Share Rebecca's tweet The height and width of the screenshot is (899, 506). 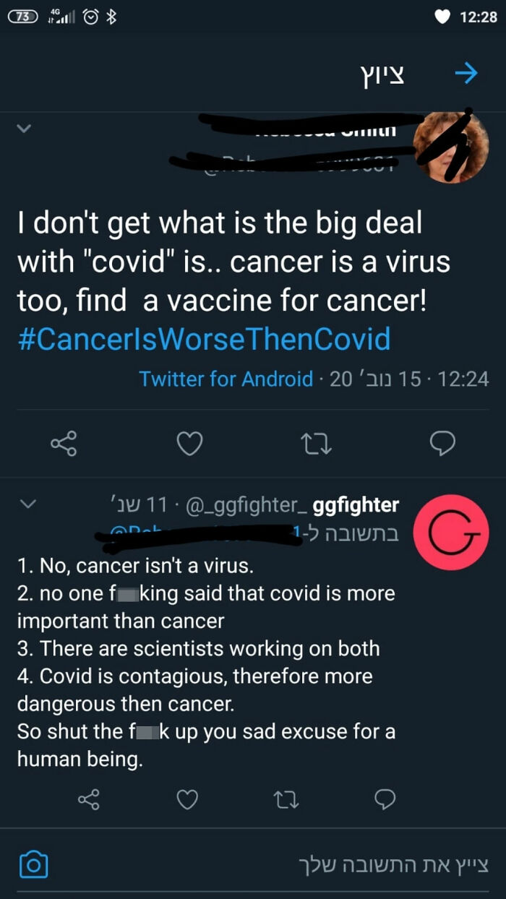pos(64,444)
